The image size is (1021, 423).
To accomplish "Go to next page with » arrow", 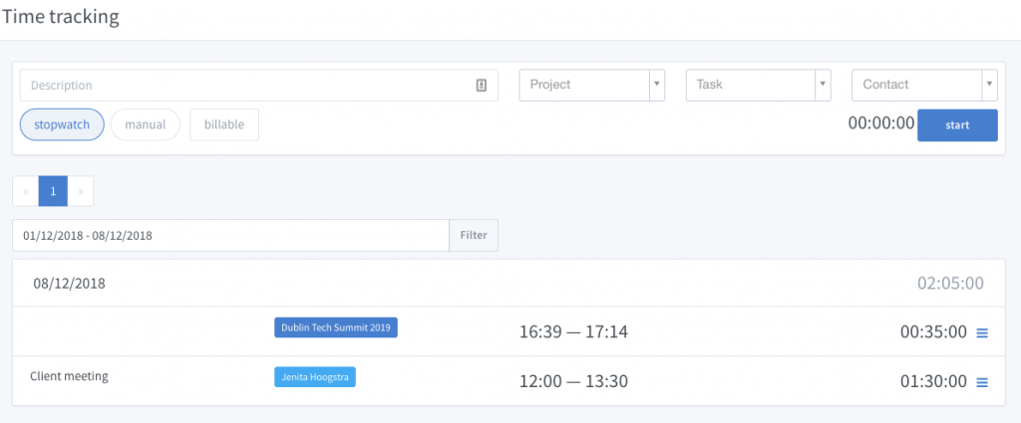I will (x=81, y=191).
